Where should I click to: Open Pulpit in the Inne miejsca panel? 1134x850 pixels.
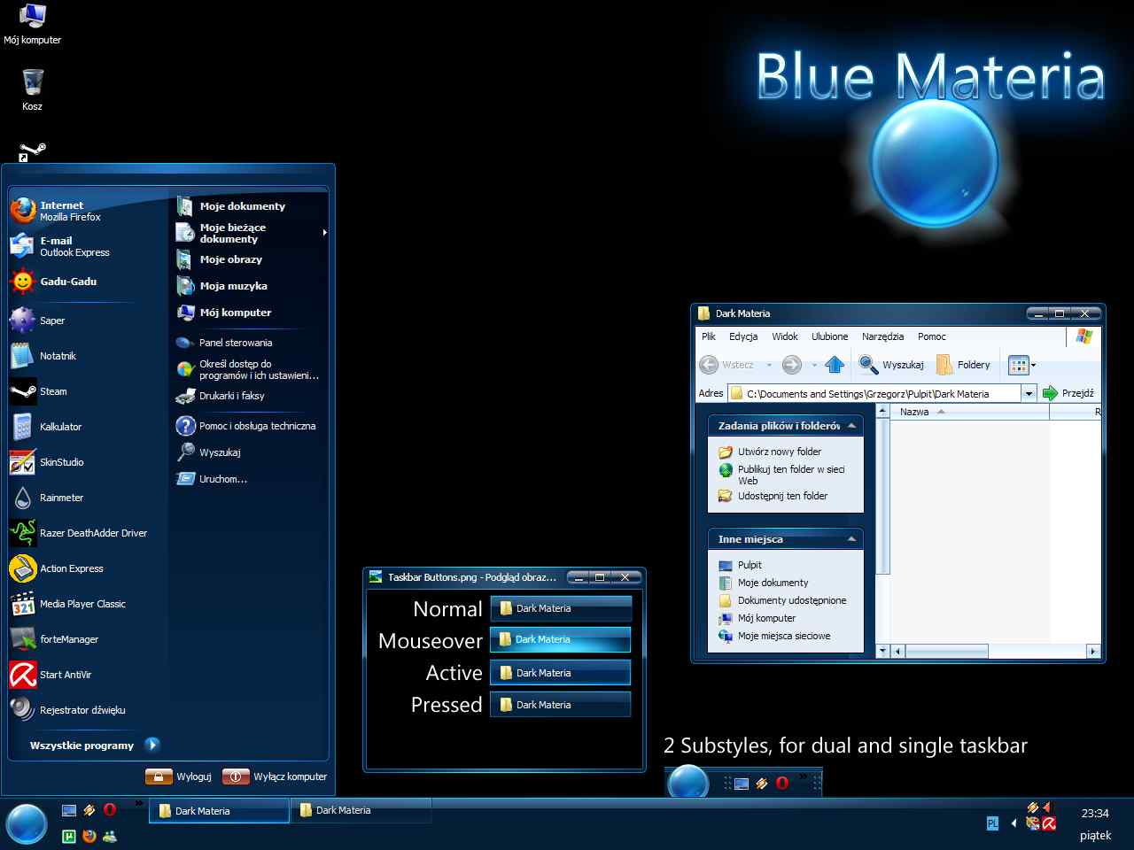click(750, 565)
